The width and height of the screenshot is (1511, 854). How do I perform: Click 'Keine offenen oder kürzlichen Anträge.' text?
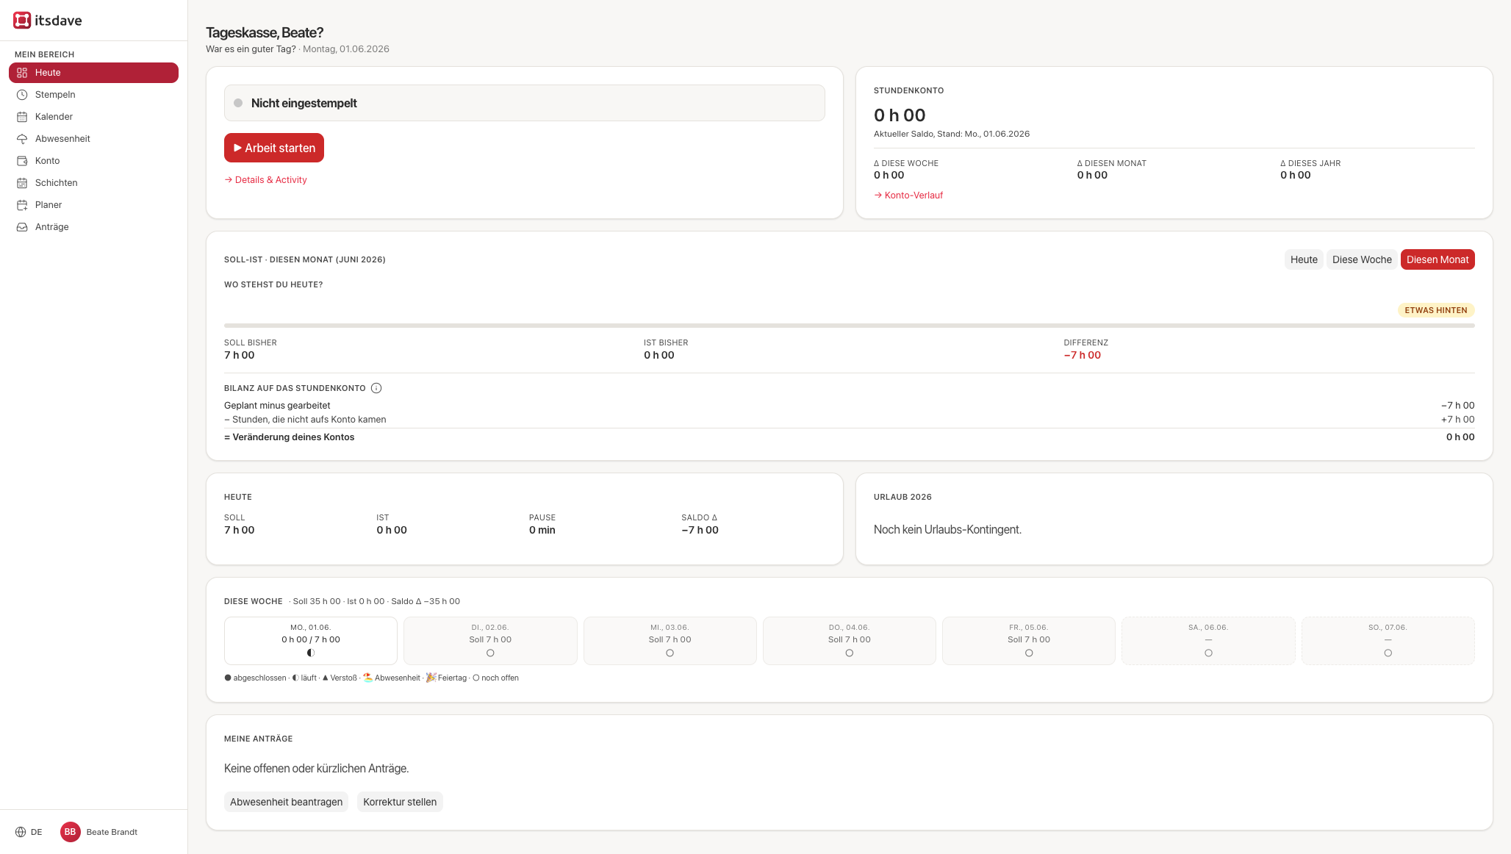tap(317, 769)
